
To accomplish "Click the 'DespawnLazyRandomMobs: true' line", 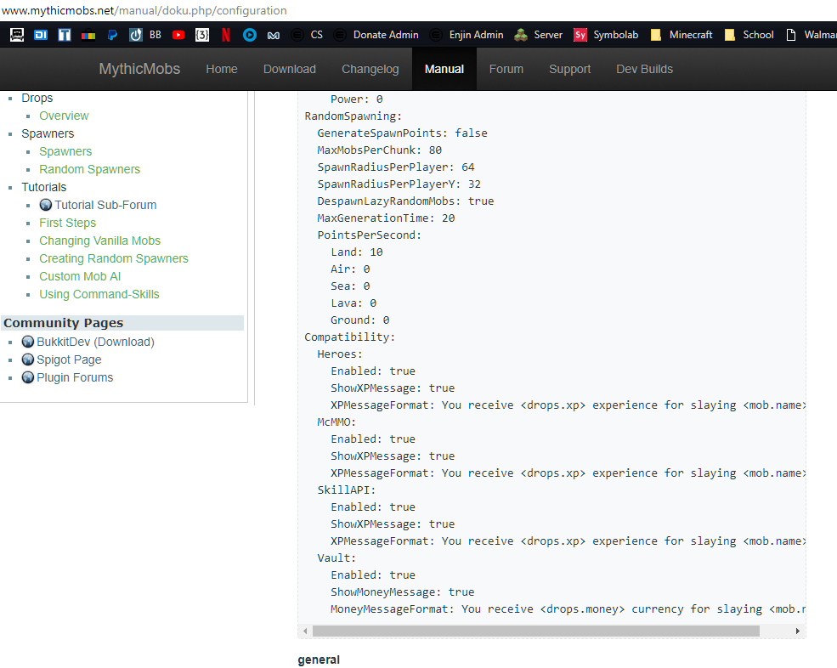I will (x=405, y=201).
